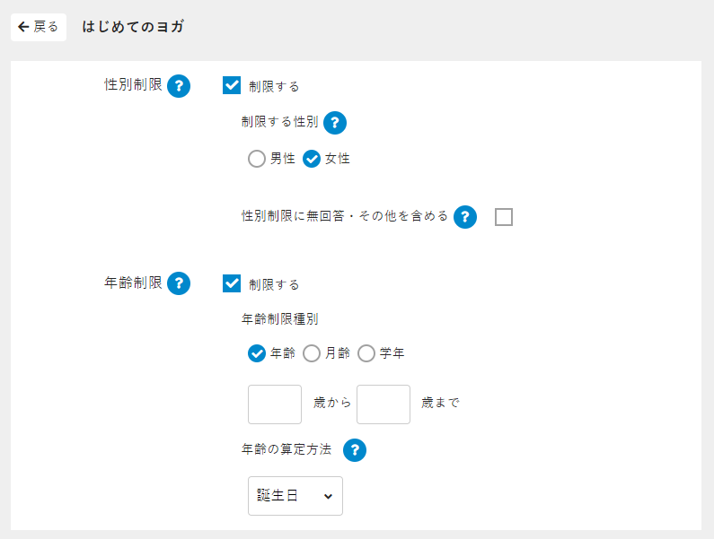Choose 年齢 as restriction type

point(257,353)
